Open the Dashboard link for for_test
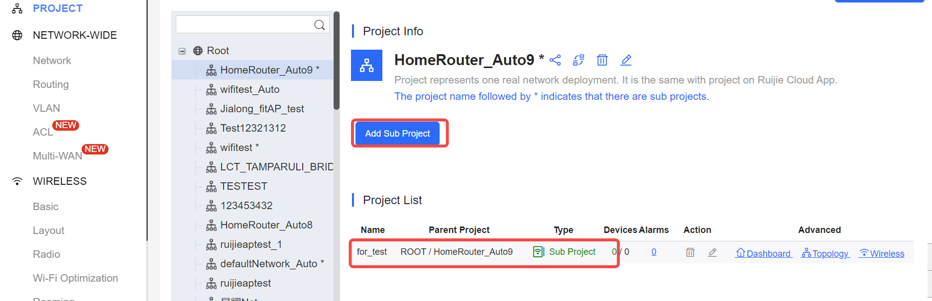Viewport: 932px width, 301px height. [763, 253]
